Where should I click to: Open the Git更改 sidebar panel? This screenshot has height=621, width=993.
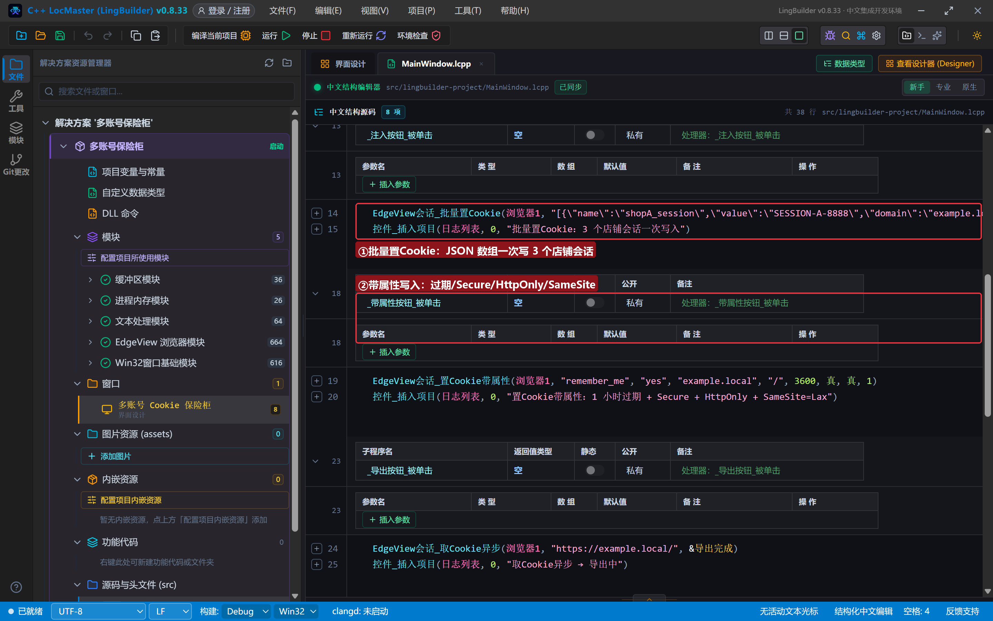16,164
